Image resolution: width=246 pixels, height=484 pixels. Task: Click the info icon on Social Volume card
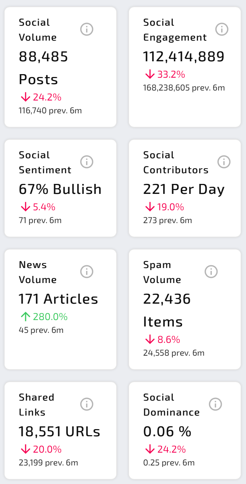(x=87, y=29)
